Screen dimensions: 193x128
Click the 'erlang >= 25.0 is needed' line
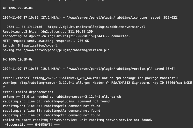[x=62, y=97]
